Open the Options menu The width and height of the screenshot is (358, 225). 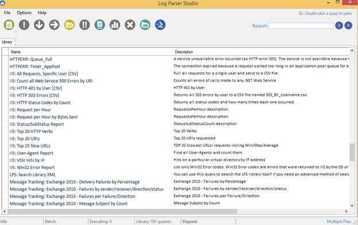[24, 13]
